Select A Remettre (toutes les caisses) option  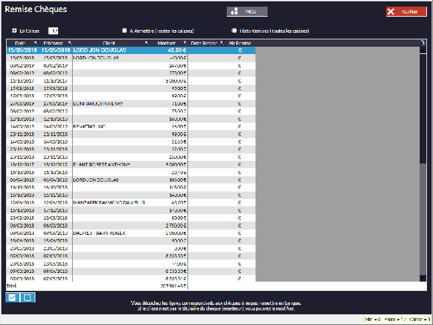125,31
